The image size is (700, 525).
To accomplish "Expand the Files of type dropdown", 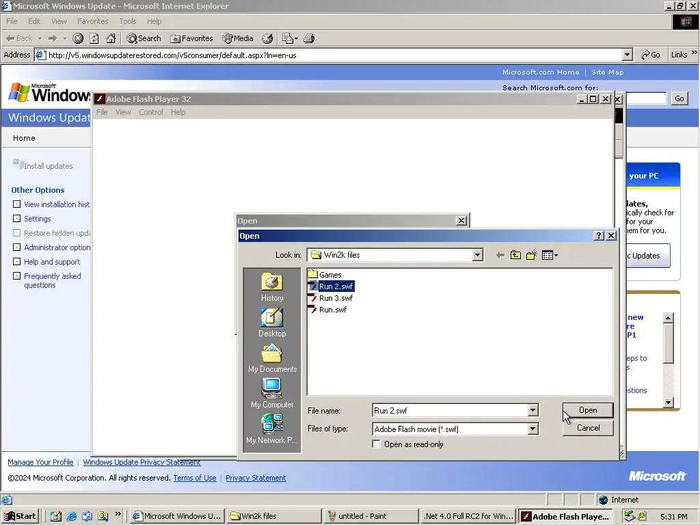I will coord(533,429).
